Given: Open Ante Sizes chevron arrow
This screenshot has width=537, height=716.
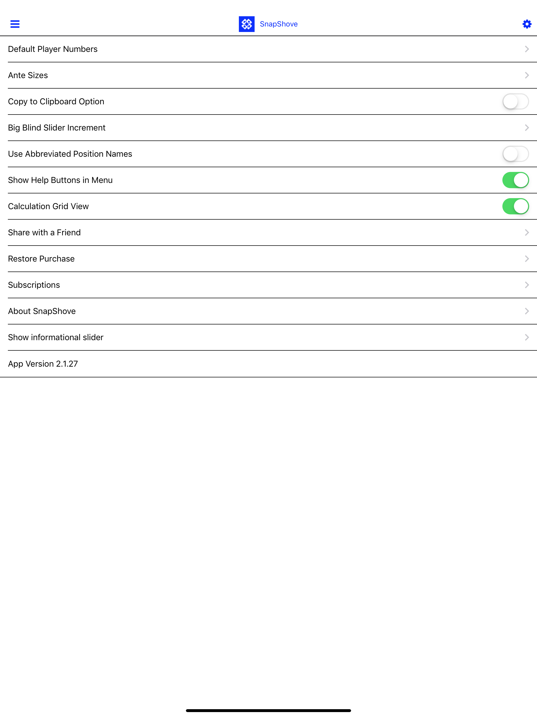Looking at the screenshot, I should tap(527, 75).
